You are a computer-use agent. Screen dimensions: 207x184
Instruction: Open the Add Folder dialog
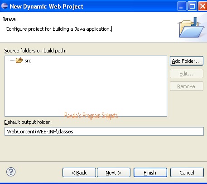187,61
